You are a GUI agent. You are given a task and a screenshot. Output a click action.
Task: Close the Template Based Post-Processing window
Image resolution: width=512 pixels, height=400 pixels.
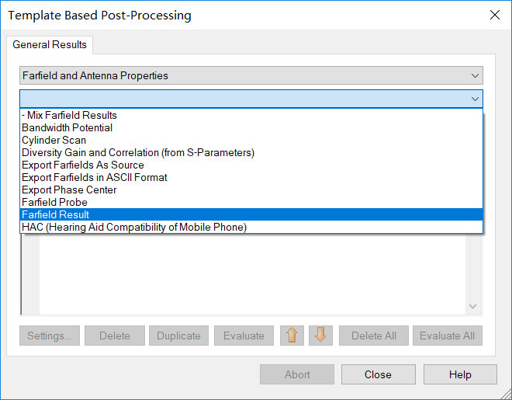coord(495,15)
